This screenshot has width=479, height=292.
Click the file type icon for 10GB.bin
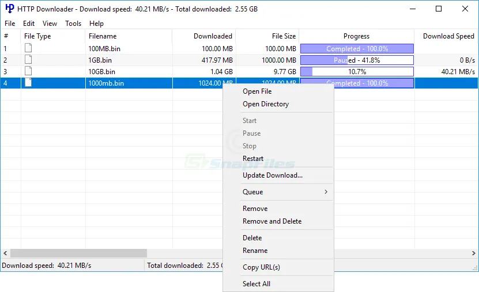28,71
